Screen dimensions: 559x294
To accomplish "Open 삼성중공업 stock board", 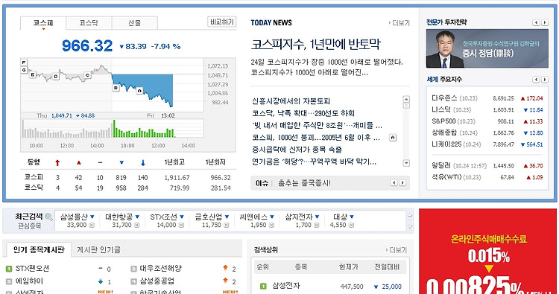I will click(x=157, y=281).
